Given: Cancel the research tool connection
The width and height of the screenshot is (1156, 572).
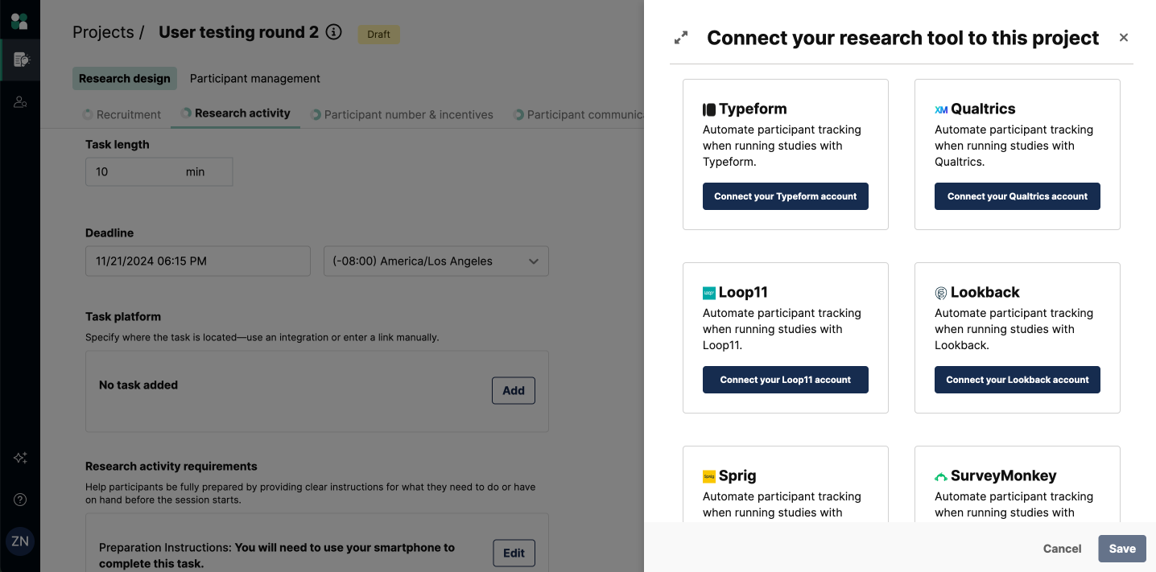Looking at the screenshot, I should (1063, 549).
